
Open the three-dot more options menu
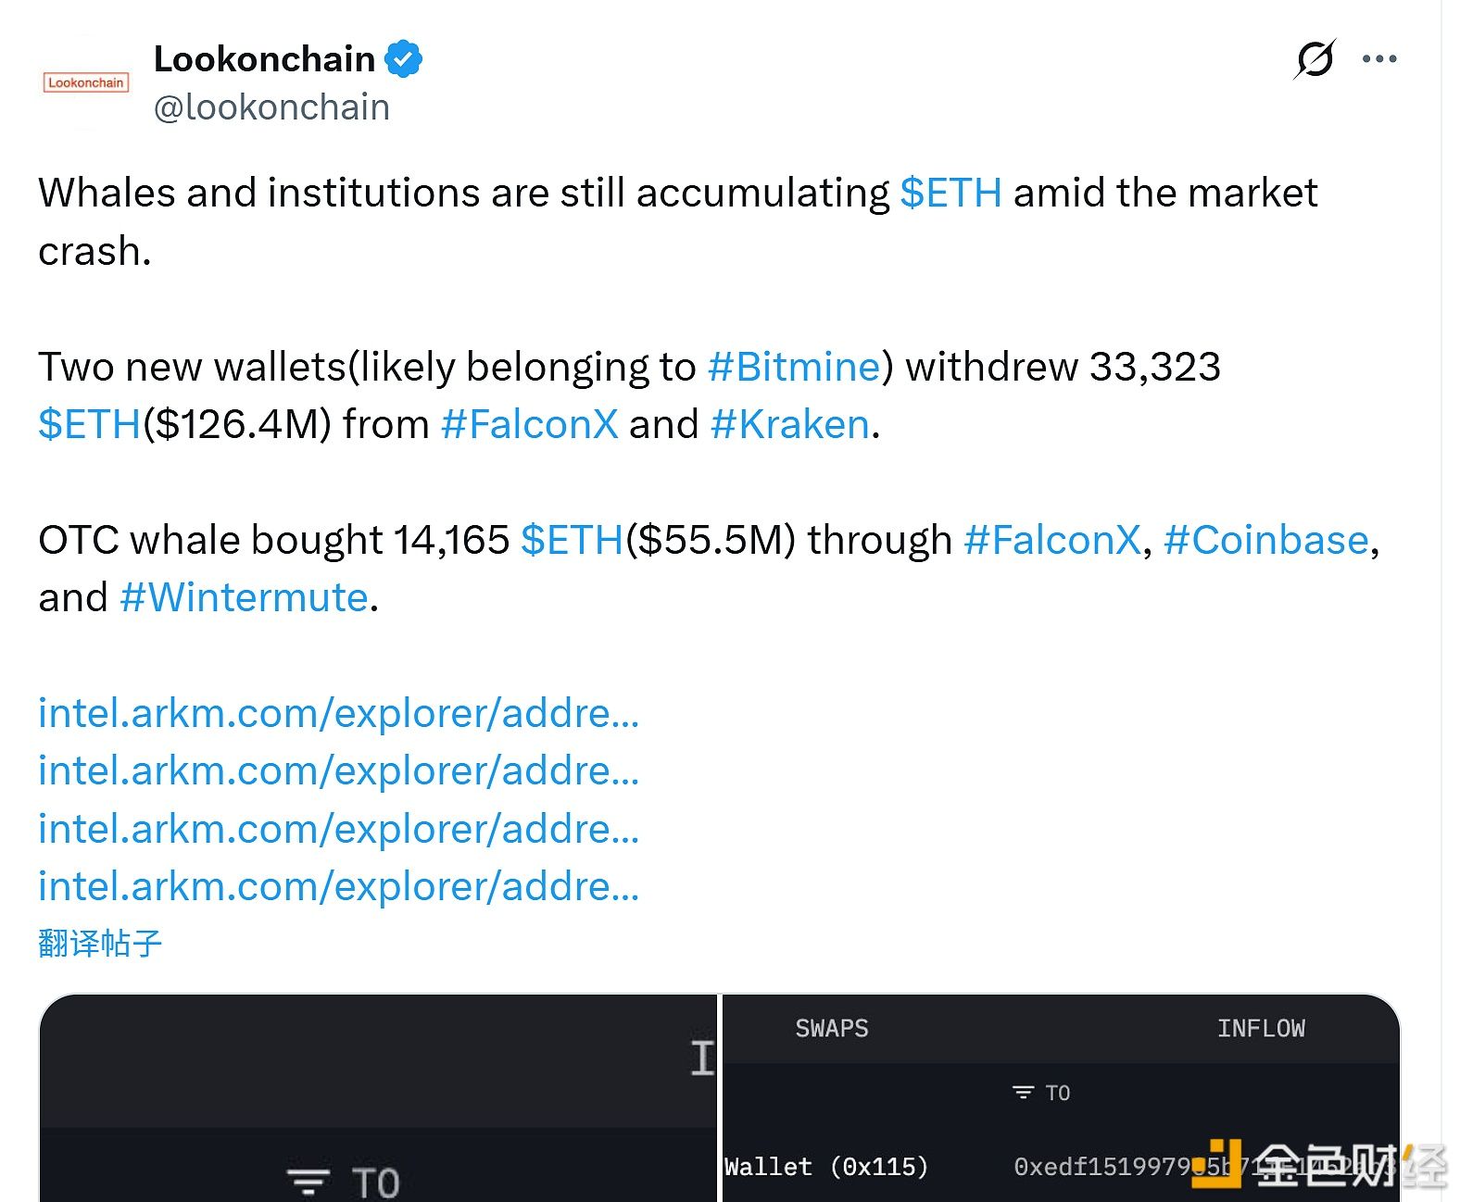1378,59
